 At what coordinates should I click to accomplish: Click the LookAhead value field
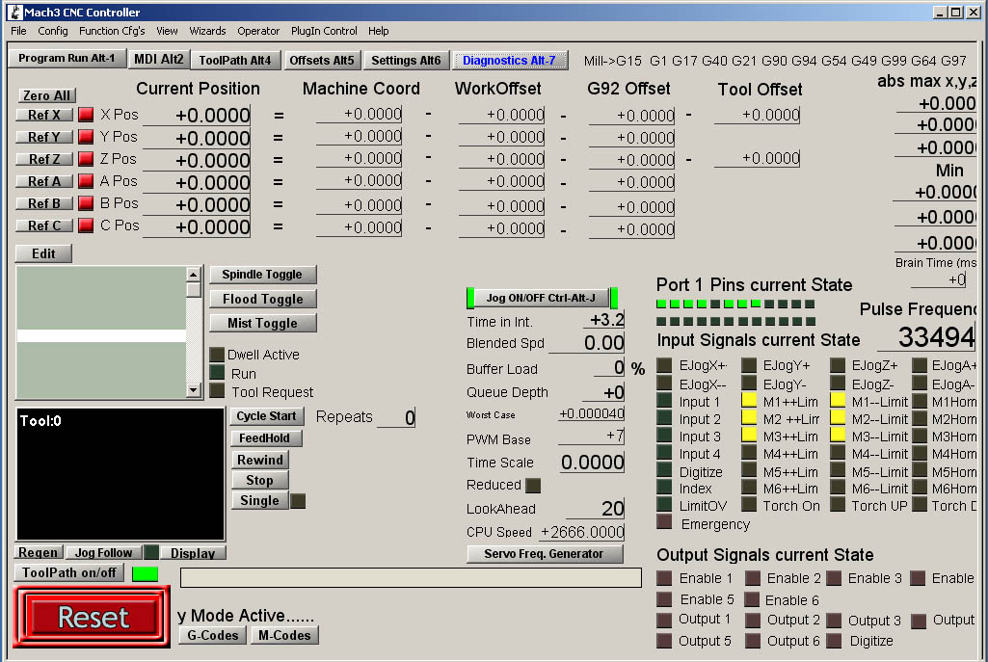594,509
